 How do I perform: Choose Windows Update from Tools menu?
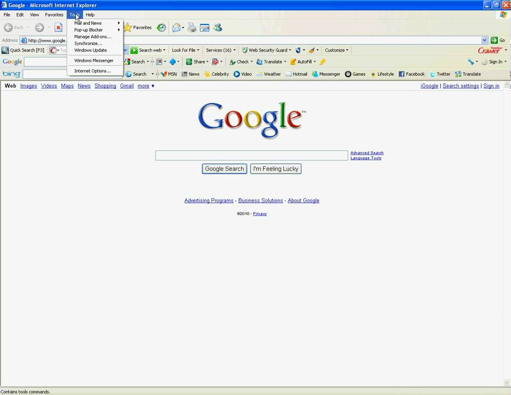(x=95, y=50)
